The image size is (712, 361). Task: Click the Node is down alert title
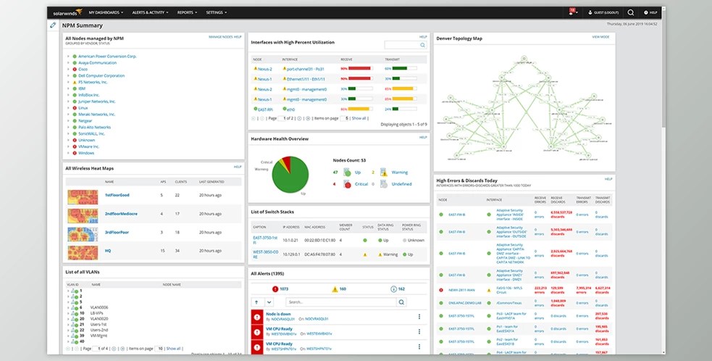tap(278, 314)
